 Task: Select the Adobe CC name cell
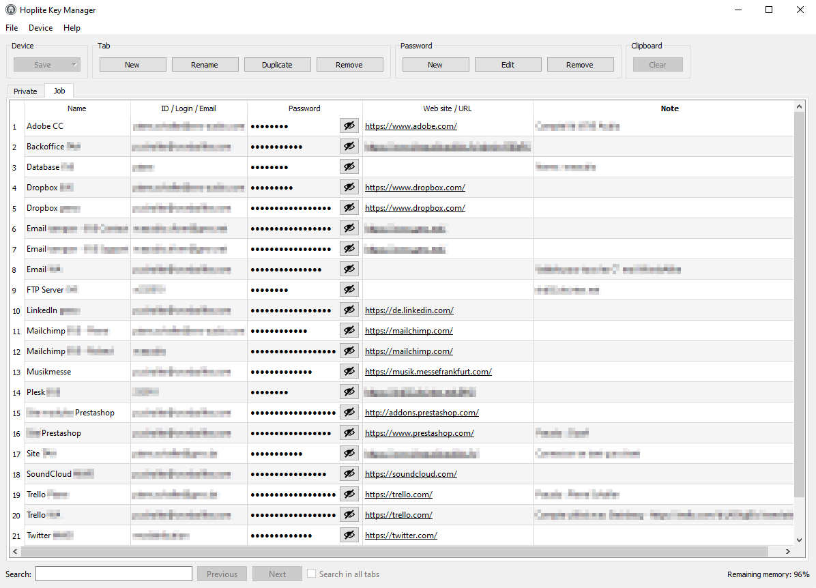tap(77, 126)
